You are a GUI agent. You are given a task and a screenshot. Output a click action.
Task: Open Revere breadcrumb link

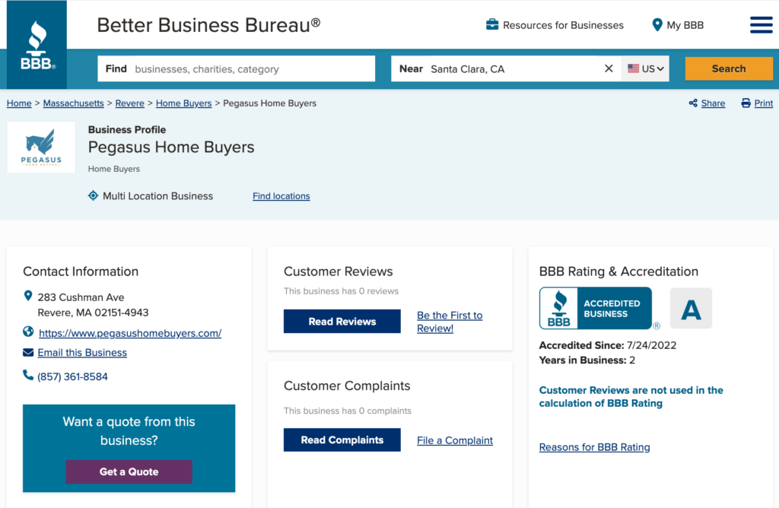tap(129, 103)
